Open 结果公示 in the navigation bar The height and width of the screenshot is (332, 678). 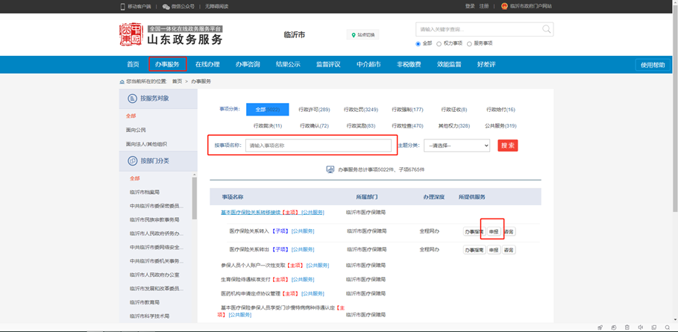click(288, 64)
